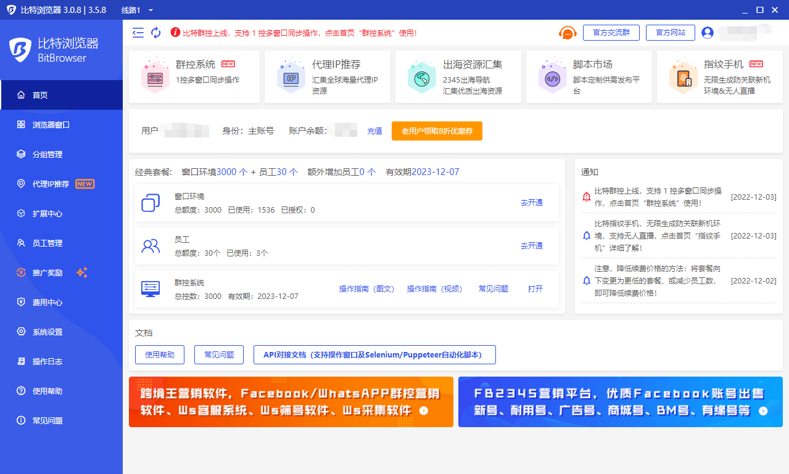The width and height of the screenshot is (789, 474).
Task: Open 浏览器窗口 in sidebar
Action: click(61, 125)
